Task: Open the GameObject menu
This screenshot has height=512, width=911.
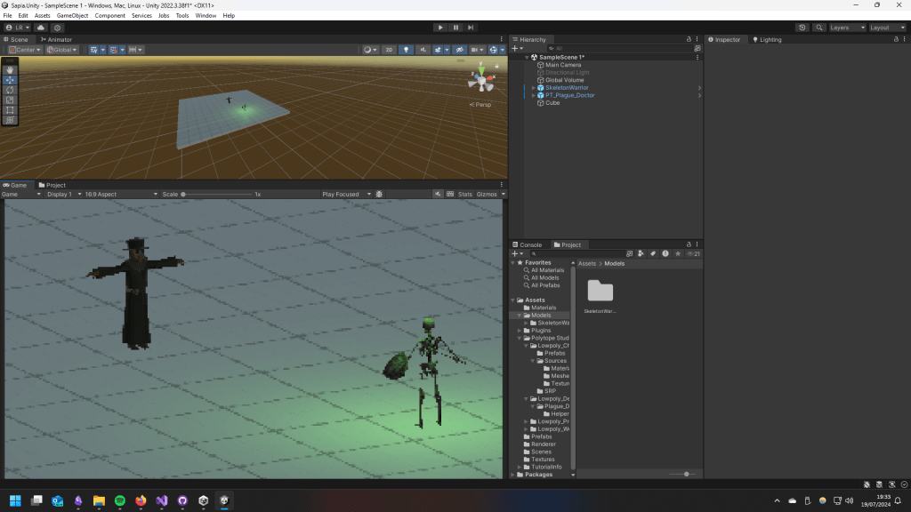Action: (x=72, y=15)
